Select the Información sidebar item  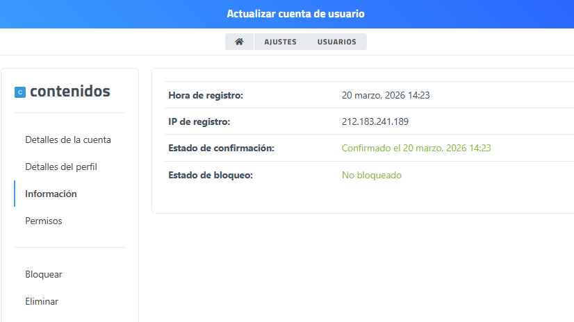[51, 194]
